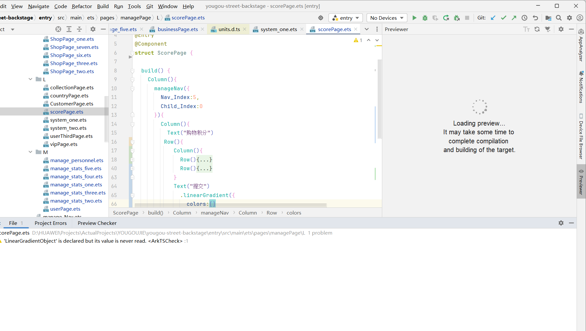Click Previewer font size Tt icon
Screen dimensions: 586x331
point(526,29)
